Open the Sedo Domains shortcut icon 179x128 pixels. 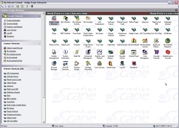coord(122,41)
